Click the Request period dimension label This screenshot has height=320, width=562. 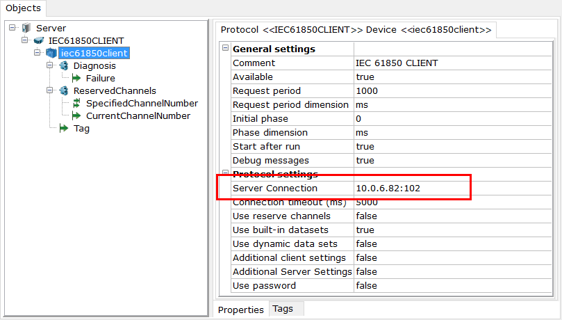pos(290,105)
